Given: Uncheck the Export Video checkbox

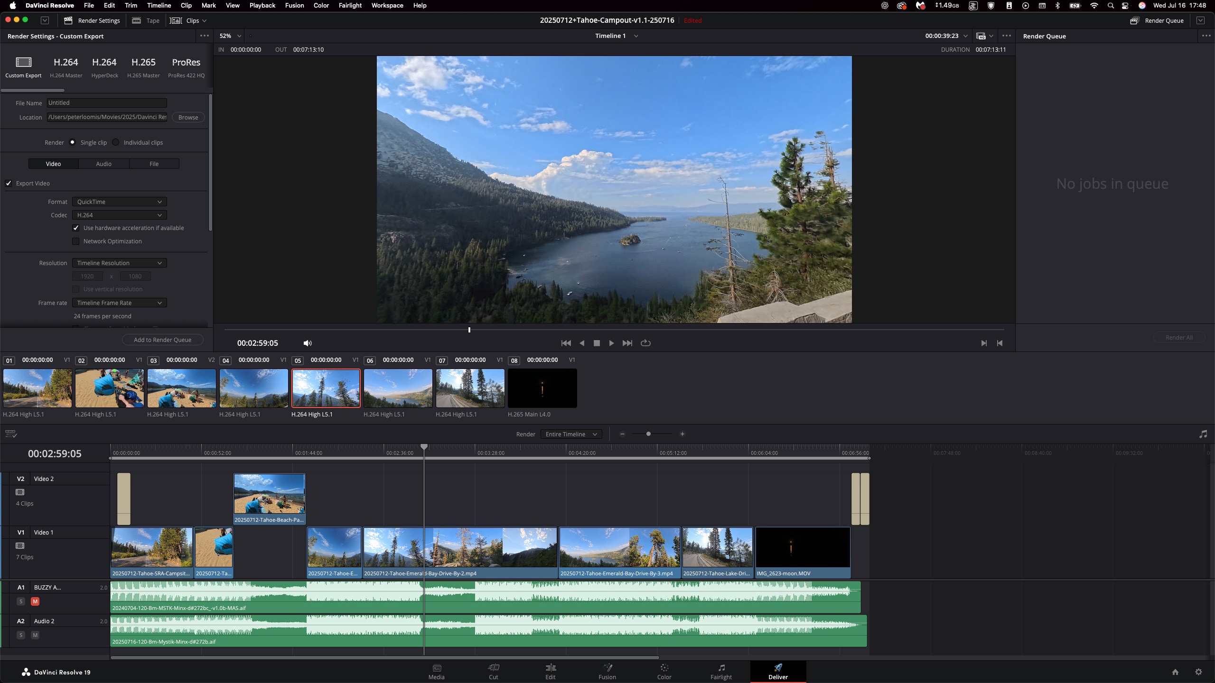Looking at the screenshot, I should 9,183.
